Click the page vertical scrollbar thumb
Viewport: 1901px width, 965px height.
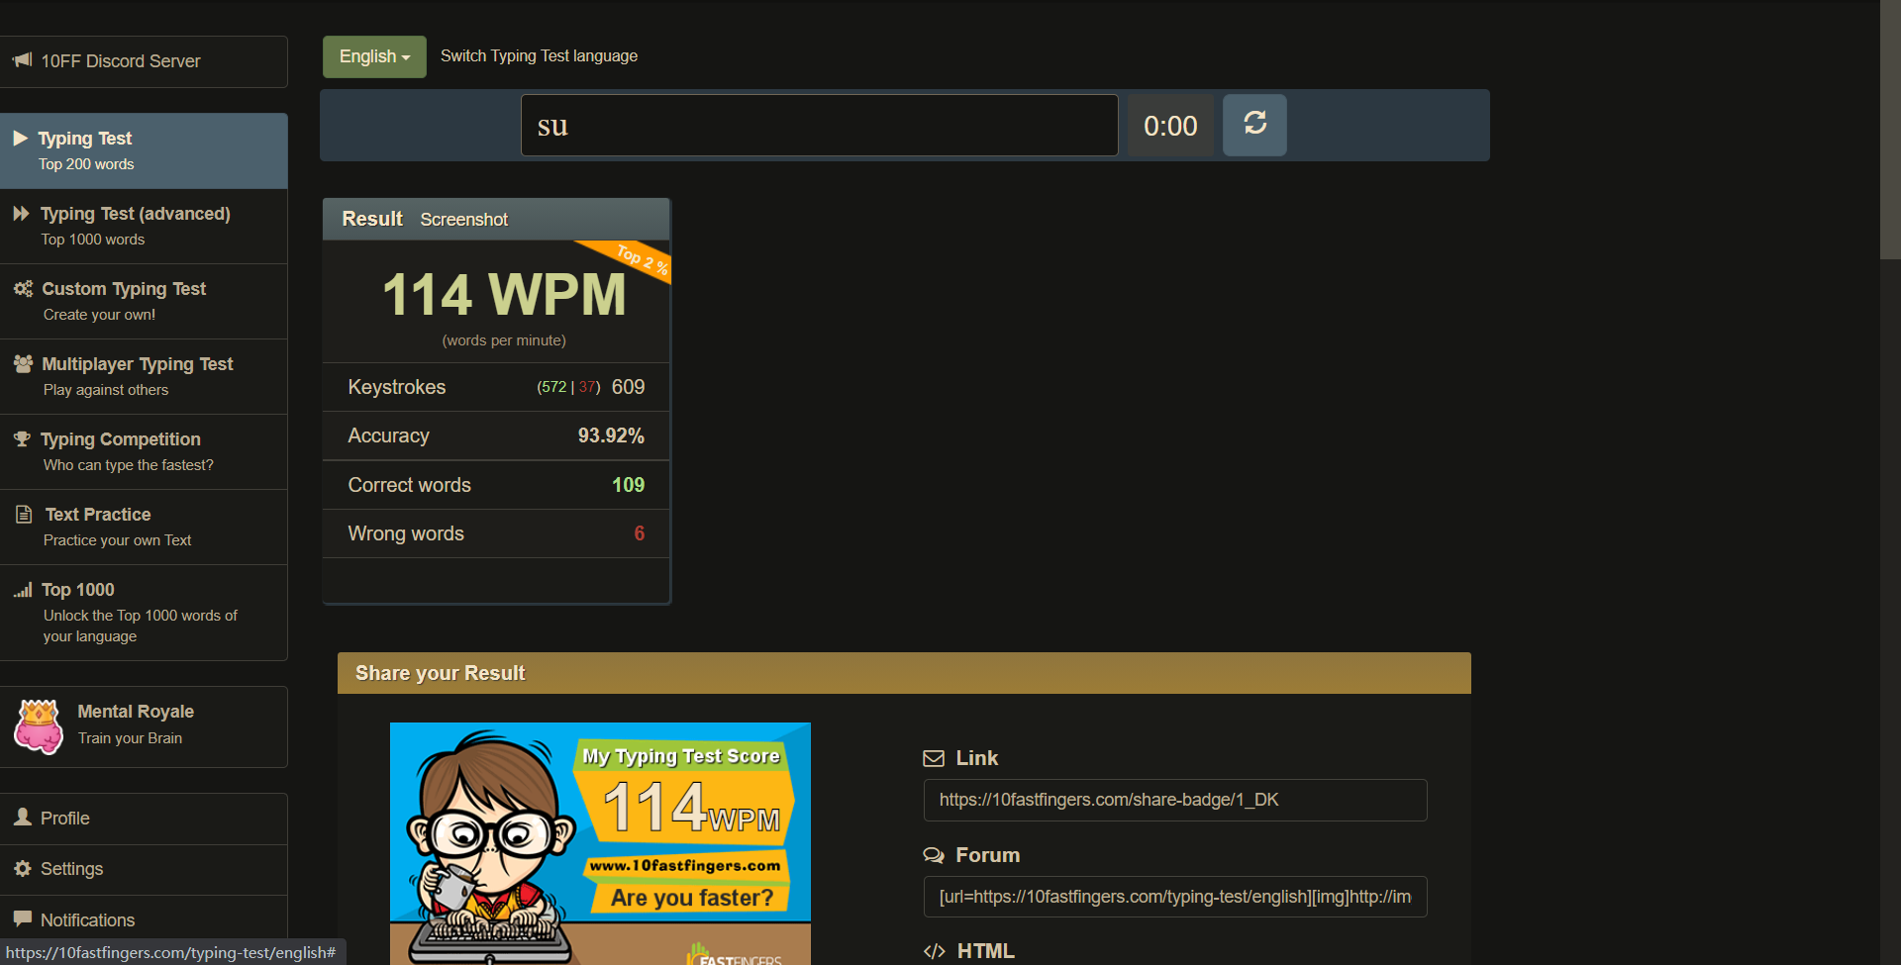(1890, 129)
